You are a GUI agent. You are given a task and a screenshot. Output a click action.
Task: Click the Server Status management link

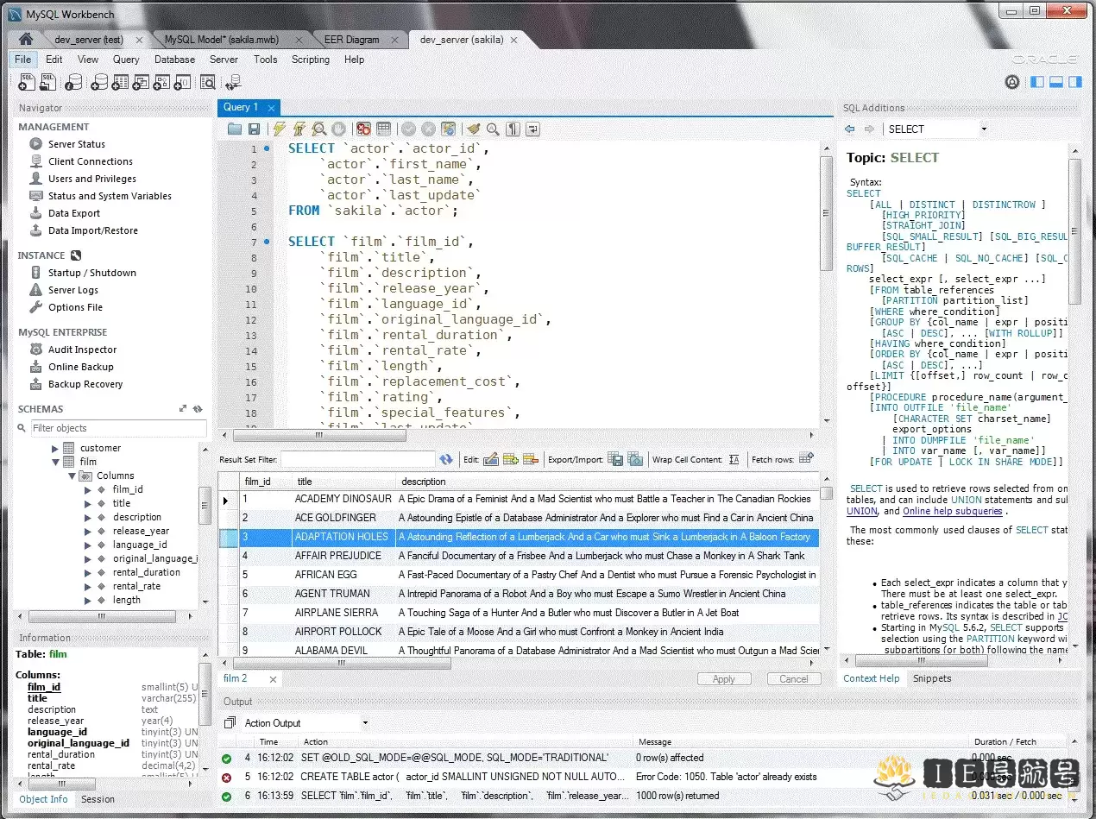(77, 144)
